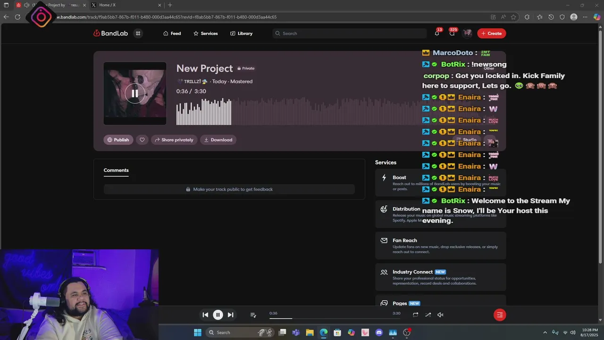
Task: Toggle shuffle in the player
Action: click(x=428, y=315)
